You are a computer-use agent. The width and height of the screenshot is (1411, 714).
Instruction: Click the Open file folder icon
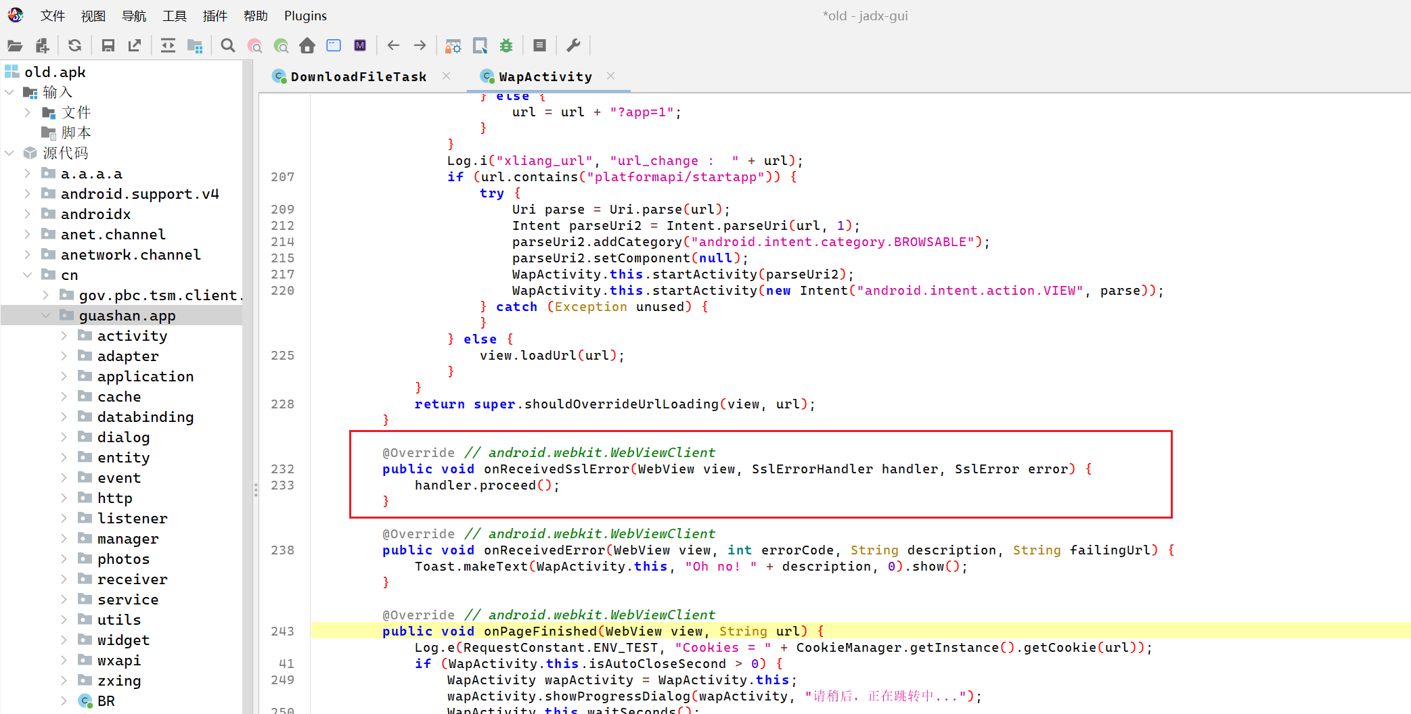(x=15, y=46)
